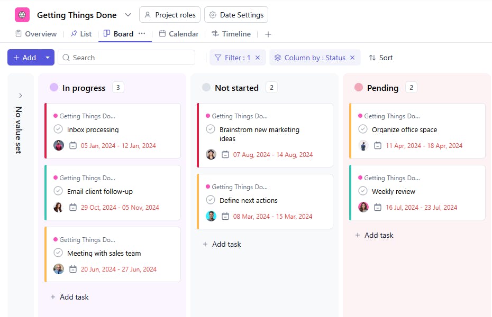The image size is (492, 317).
Task: Remove the Column by : Status chip
Action: point(352,58)
